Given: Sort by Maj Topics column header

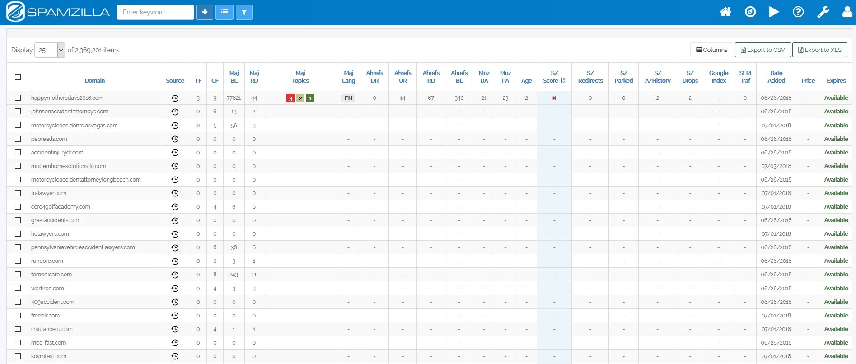Looking at the screenshot, I should 300,77.
